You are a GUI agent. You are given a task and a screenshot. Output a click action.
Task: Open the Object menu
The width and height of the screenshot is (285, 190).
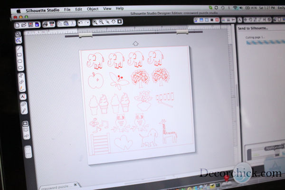(x=93, y=9)
